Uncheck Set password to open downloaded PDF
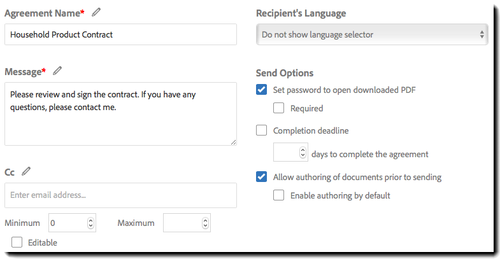This screenshot has height=259, width=500. [261, 90]
